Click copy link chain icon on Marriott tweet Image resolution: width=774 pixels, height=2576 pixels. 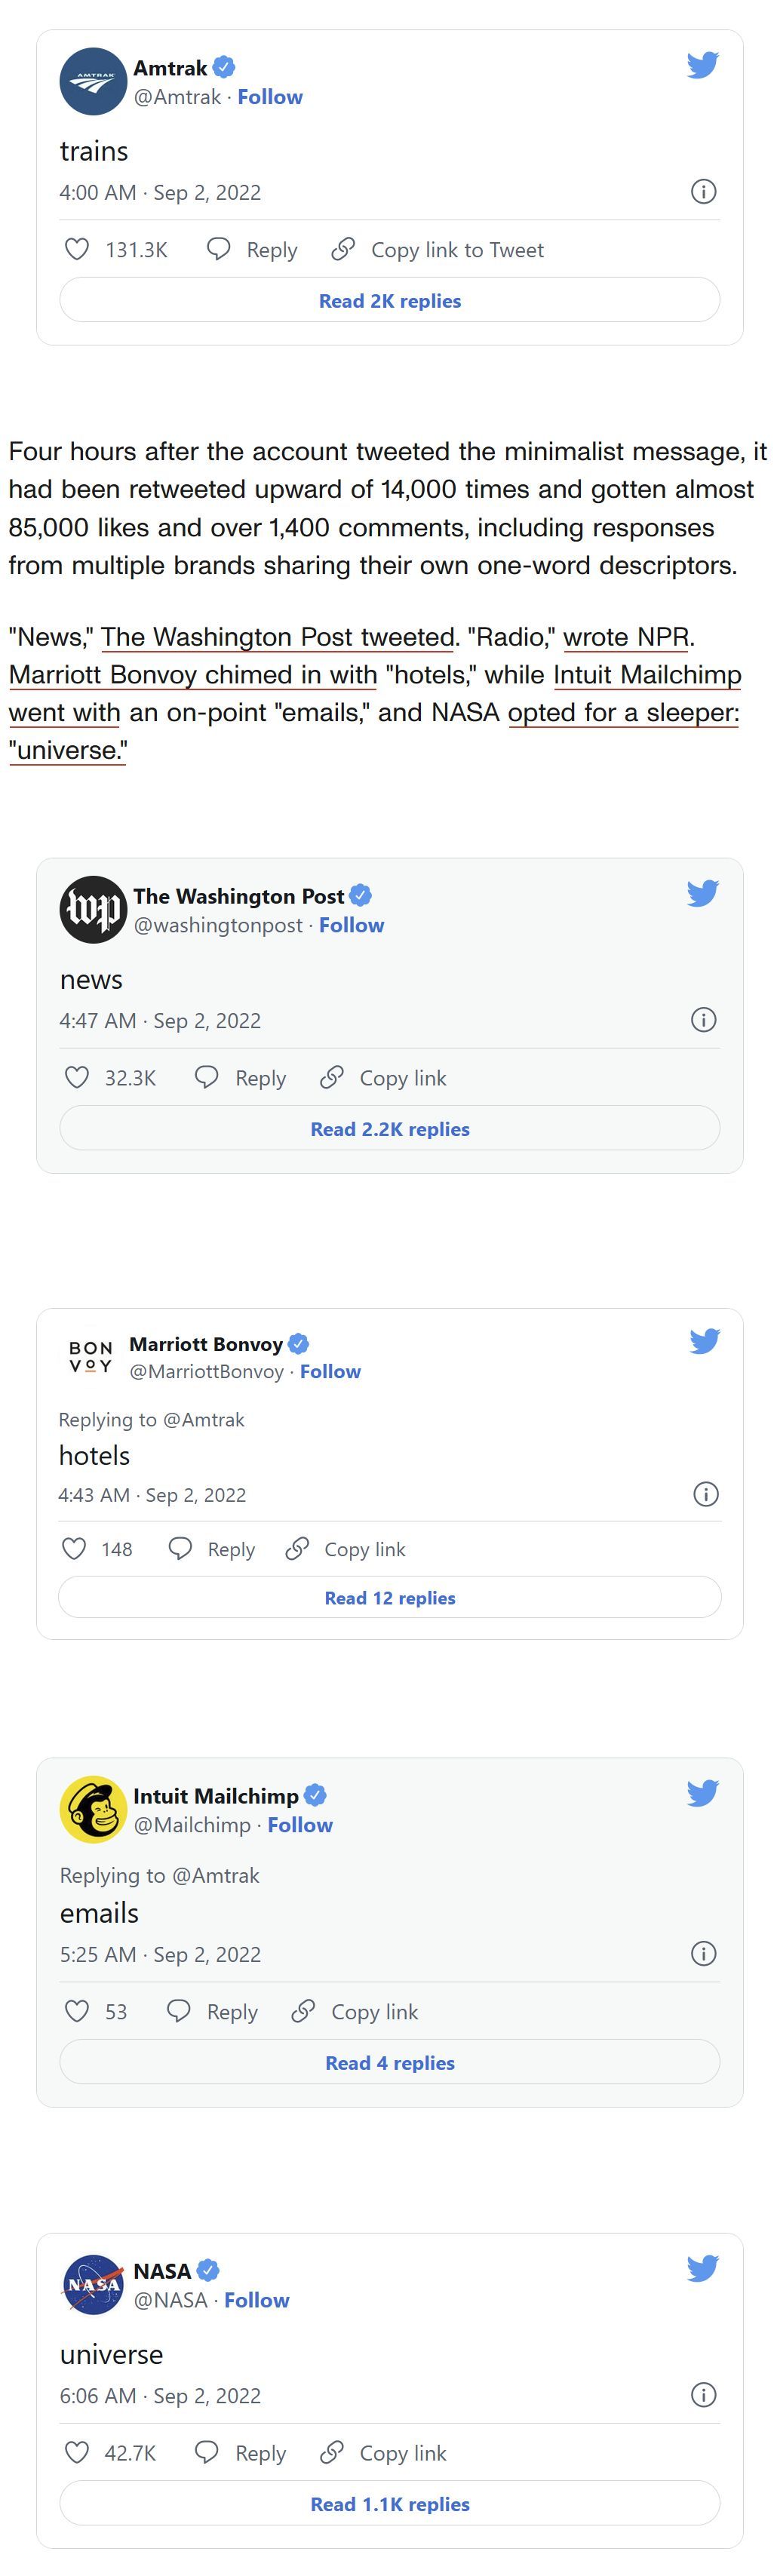coord(297,1549)
